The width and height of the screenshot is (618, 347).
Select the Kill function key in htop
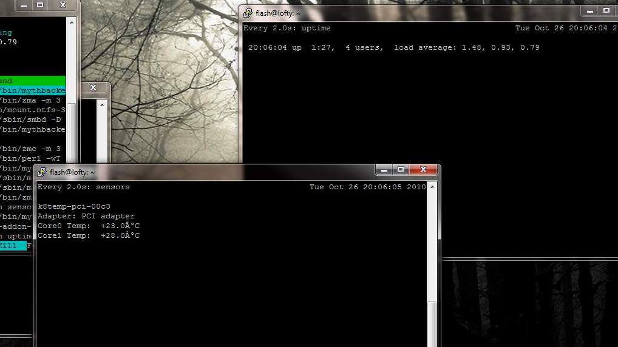tap(12, 246)
